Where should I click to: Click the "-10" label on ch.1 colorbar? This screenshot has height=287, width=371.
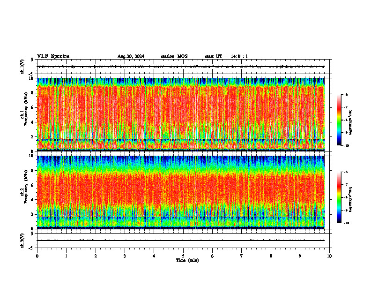347,146
